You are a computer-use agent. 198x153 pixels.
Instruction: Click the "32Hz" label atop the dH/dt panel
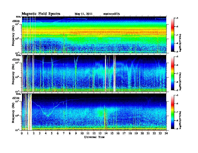point(18,16)
